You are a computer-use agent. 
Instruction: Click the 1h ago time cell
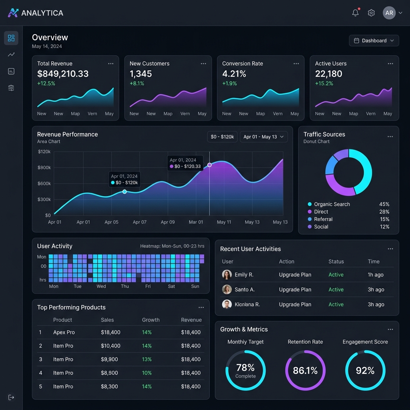[x=376, y=275]
